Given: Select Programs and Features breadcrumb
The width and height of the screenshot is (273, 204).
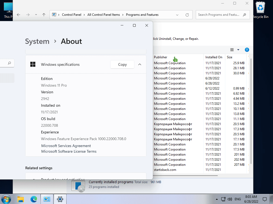Looking at the screenshot, I should coord(142,15).
